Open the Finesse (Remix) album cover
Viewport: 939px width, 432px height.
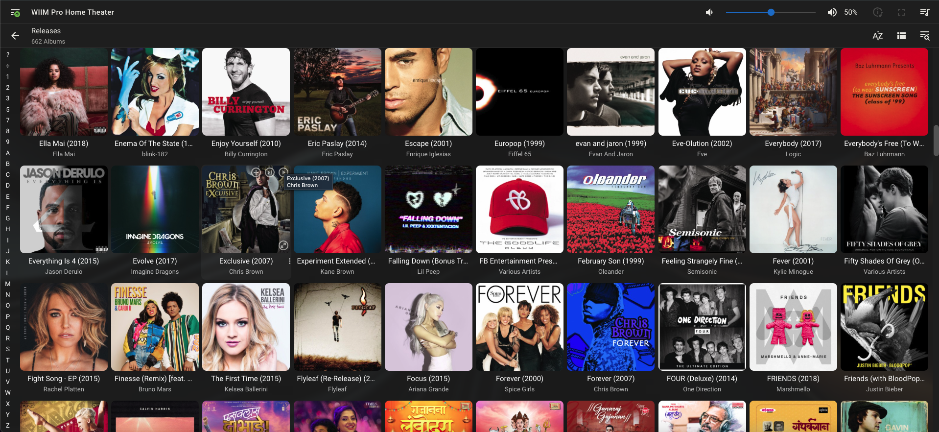(155, 327)
